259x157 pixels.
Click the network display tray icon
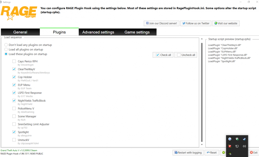click(x=237, y=146)
